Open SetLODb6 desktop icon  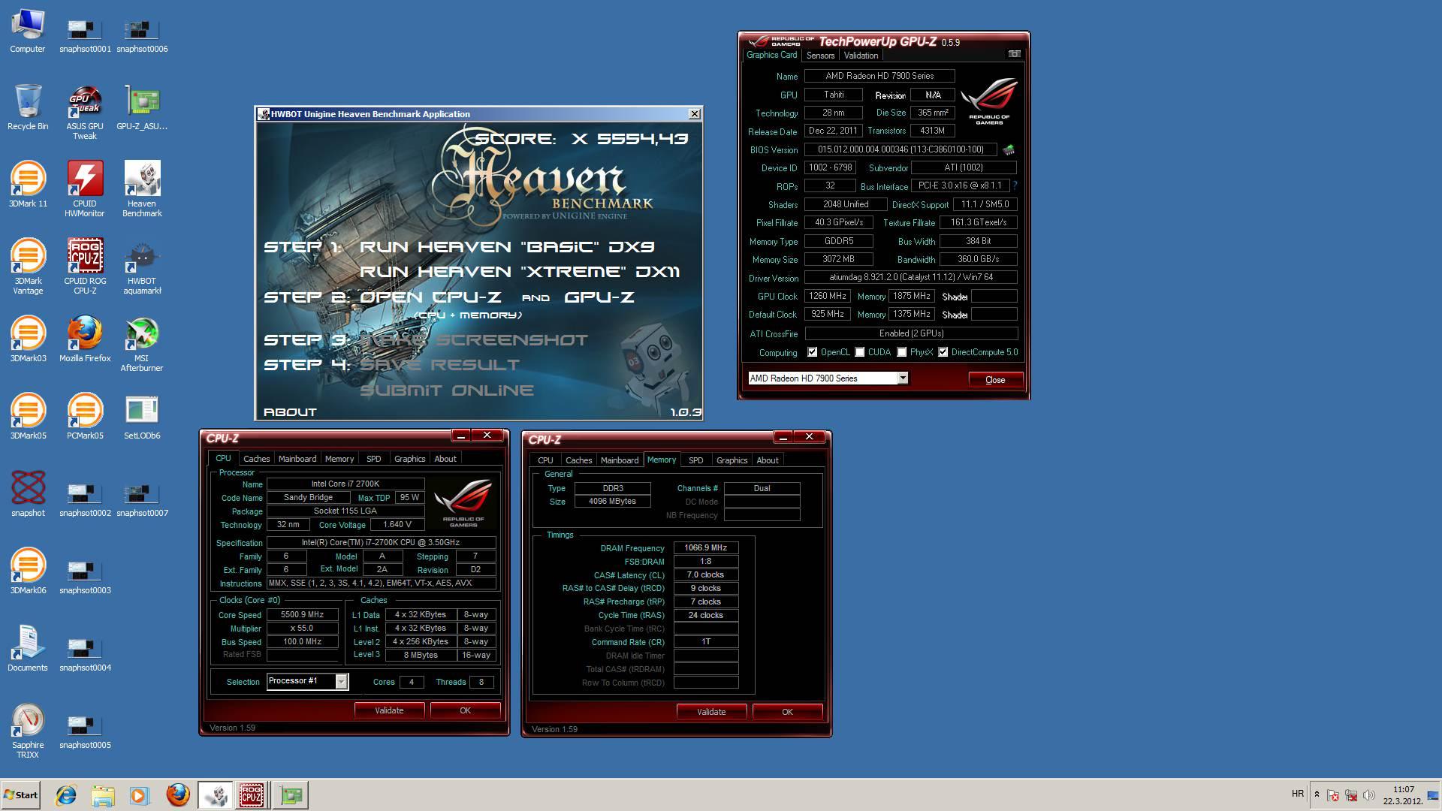coord(142,418)
